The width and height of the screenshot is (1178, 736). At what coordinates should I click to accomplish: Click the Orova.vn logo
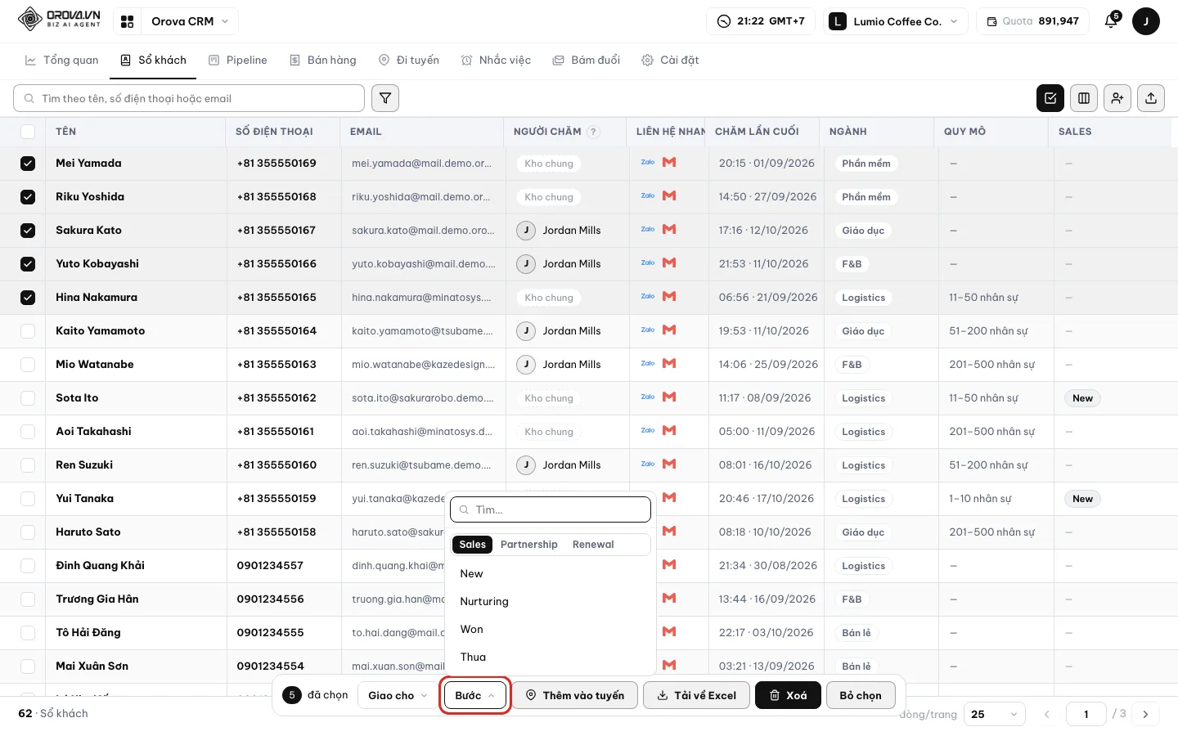59,19
